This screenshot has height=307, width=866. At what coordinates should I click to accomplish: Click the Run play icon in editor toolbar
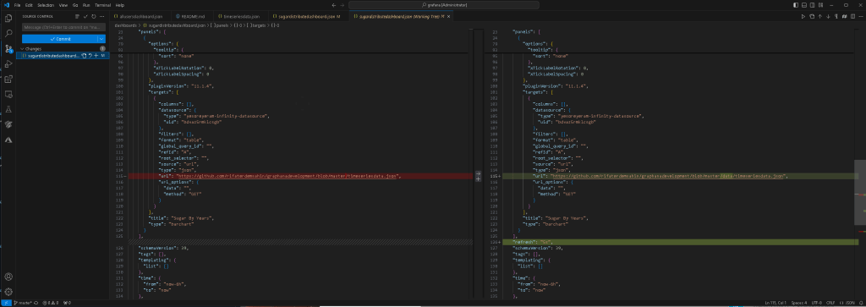(x=803, y=17)
